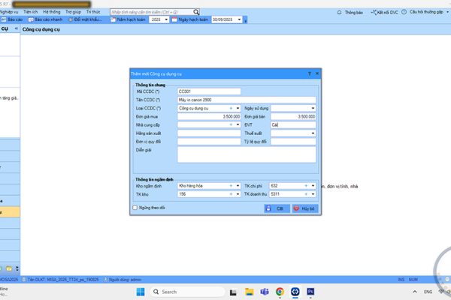Expand the Thuế suất dropdown
The height and width of the screenshot is (300, 451).
[x=313, y=133]
